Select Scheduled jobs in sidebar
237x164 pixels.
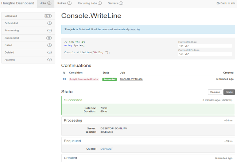tap(27, 23)
